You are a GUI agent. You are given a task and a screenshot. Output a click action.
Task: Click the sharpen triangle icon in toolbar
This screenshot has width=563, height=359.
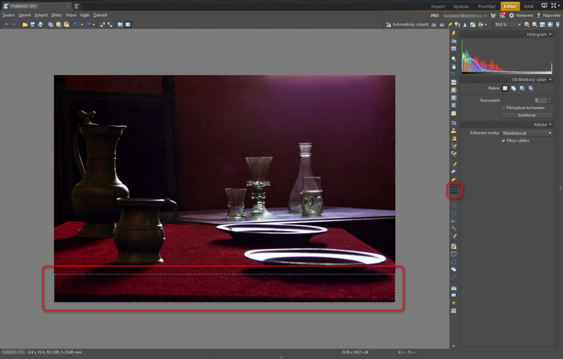tap(465, 24)
